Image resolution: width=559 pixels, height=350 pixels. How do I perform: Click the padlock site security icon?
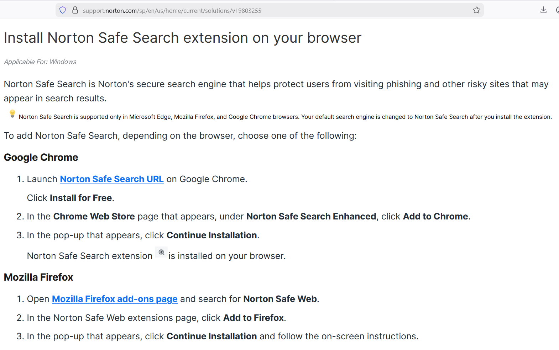point(75,10)
